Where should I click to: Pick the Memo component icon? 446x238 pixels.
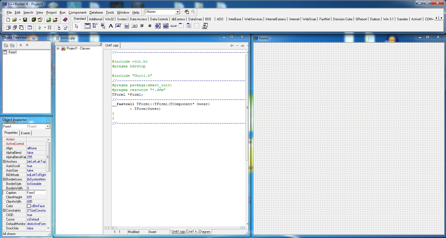[126, 26]
